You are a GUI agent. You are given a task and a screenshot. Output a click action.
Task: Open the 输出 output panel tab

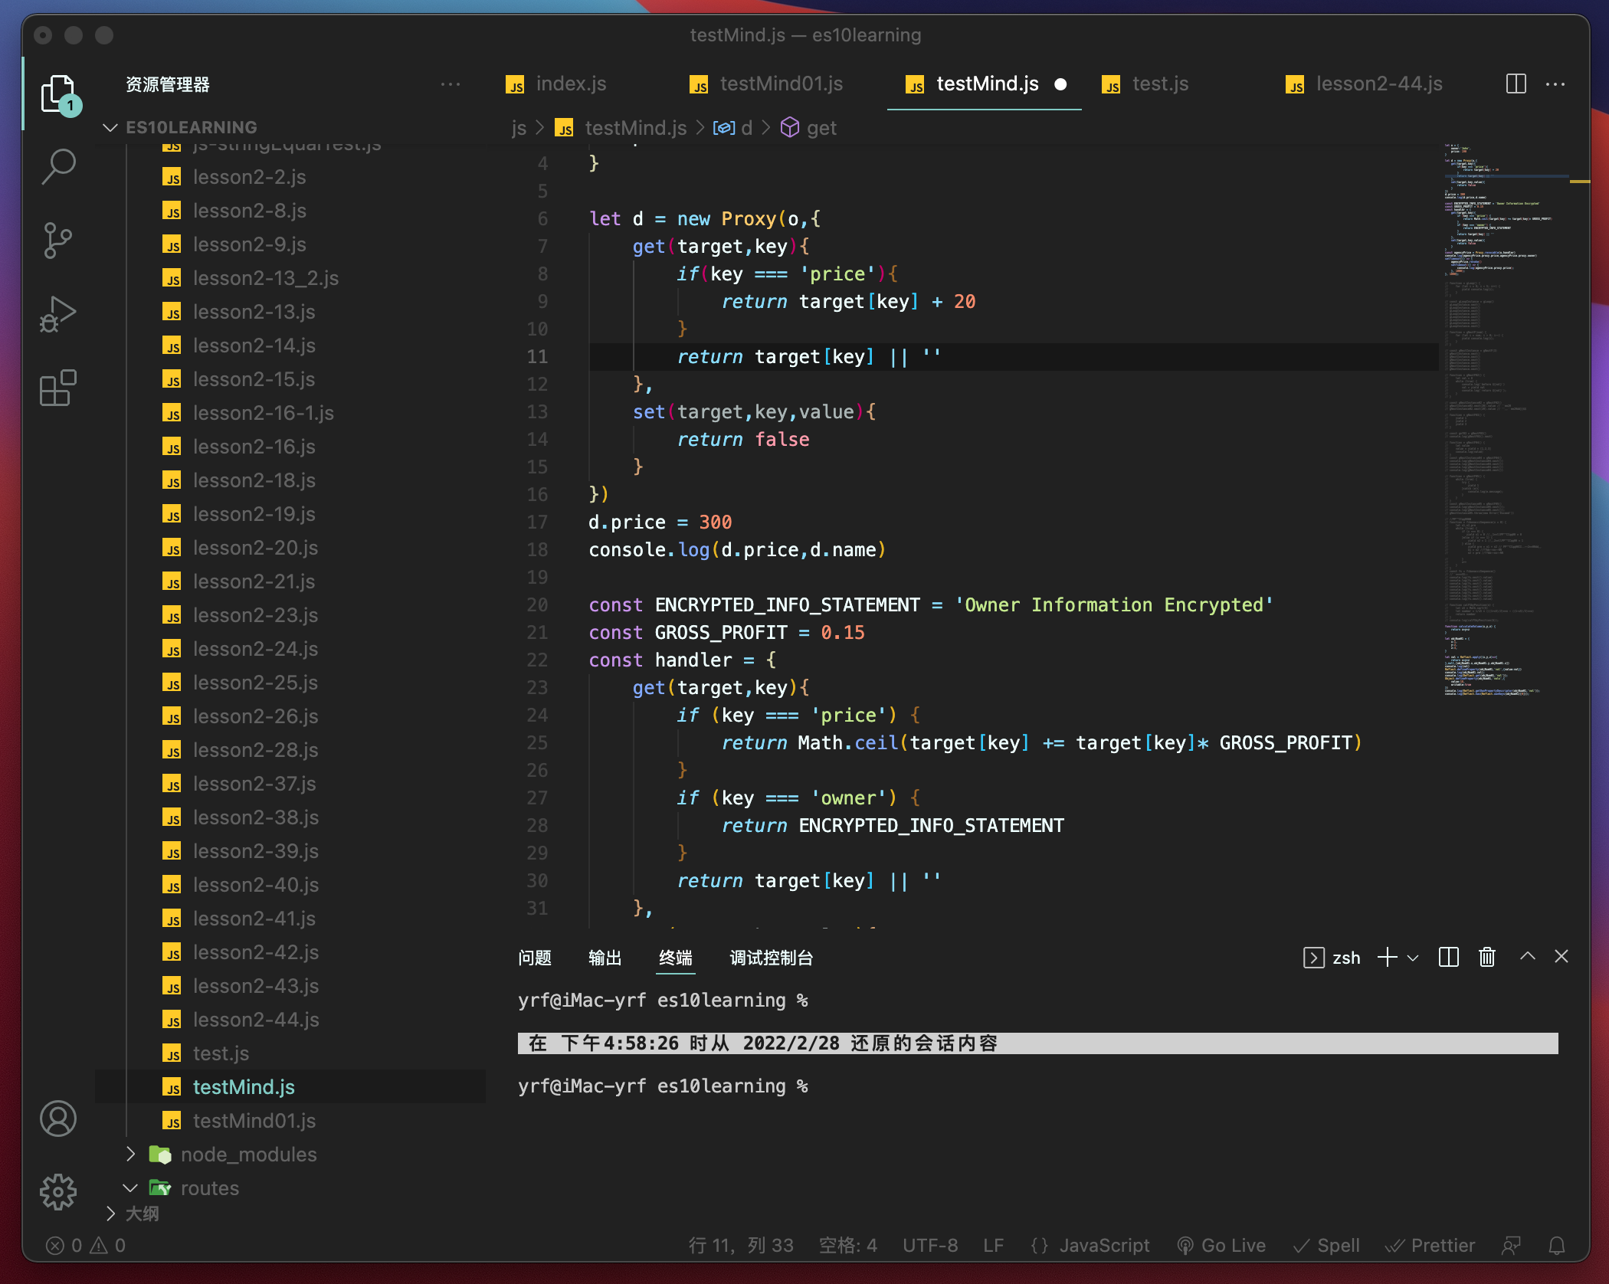click(x=605, y=958)
